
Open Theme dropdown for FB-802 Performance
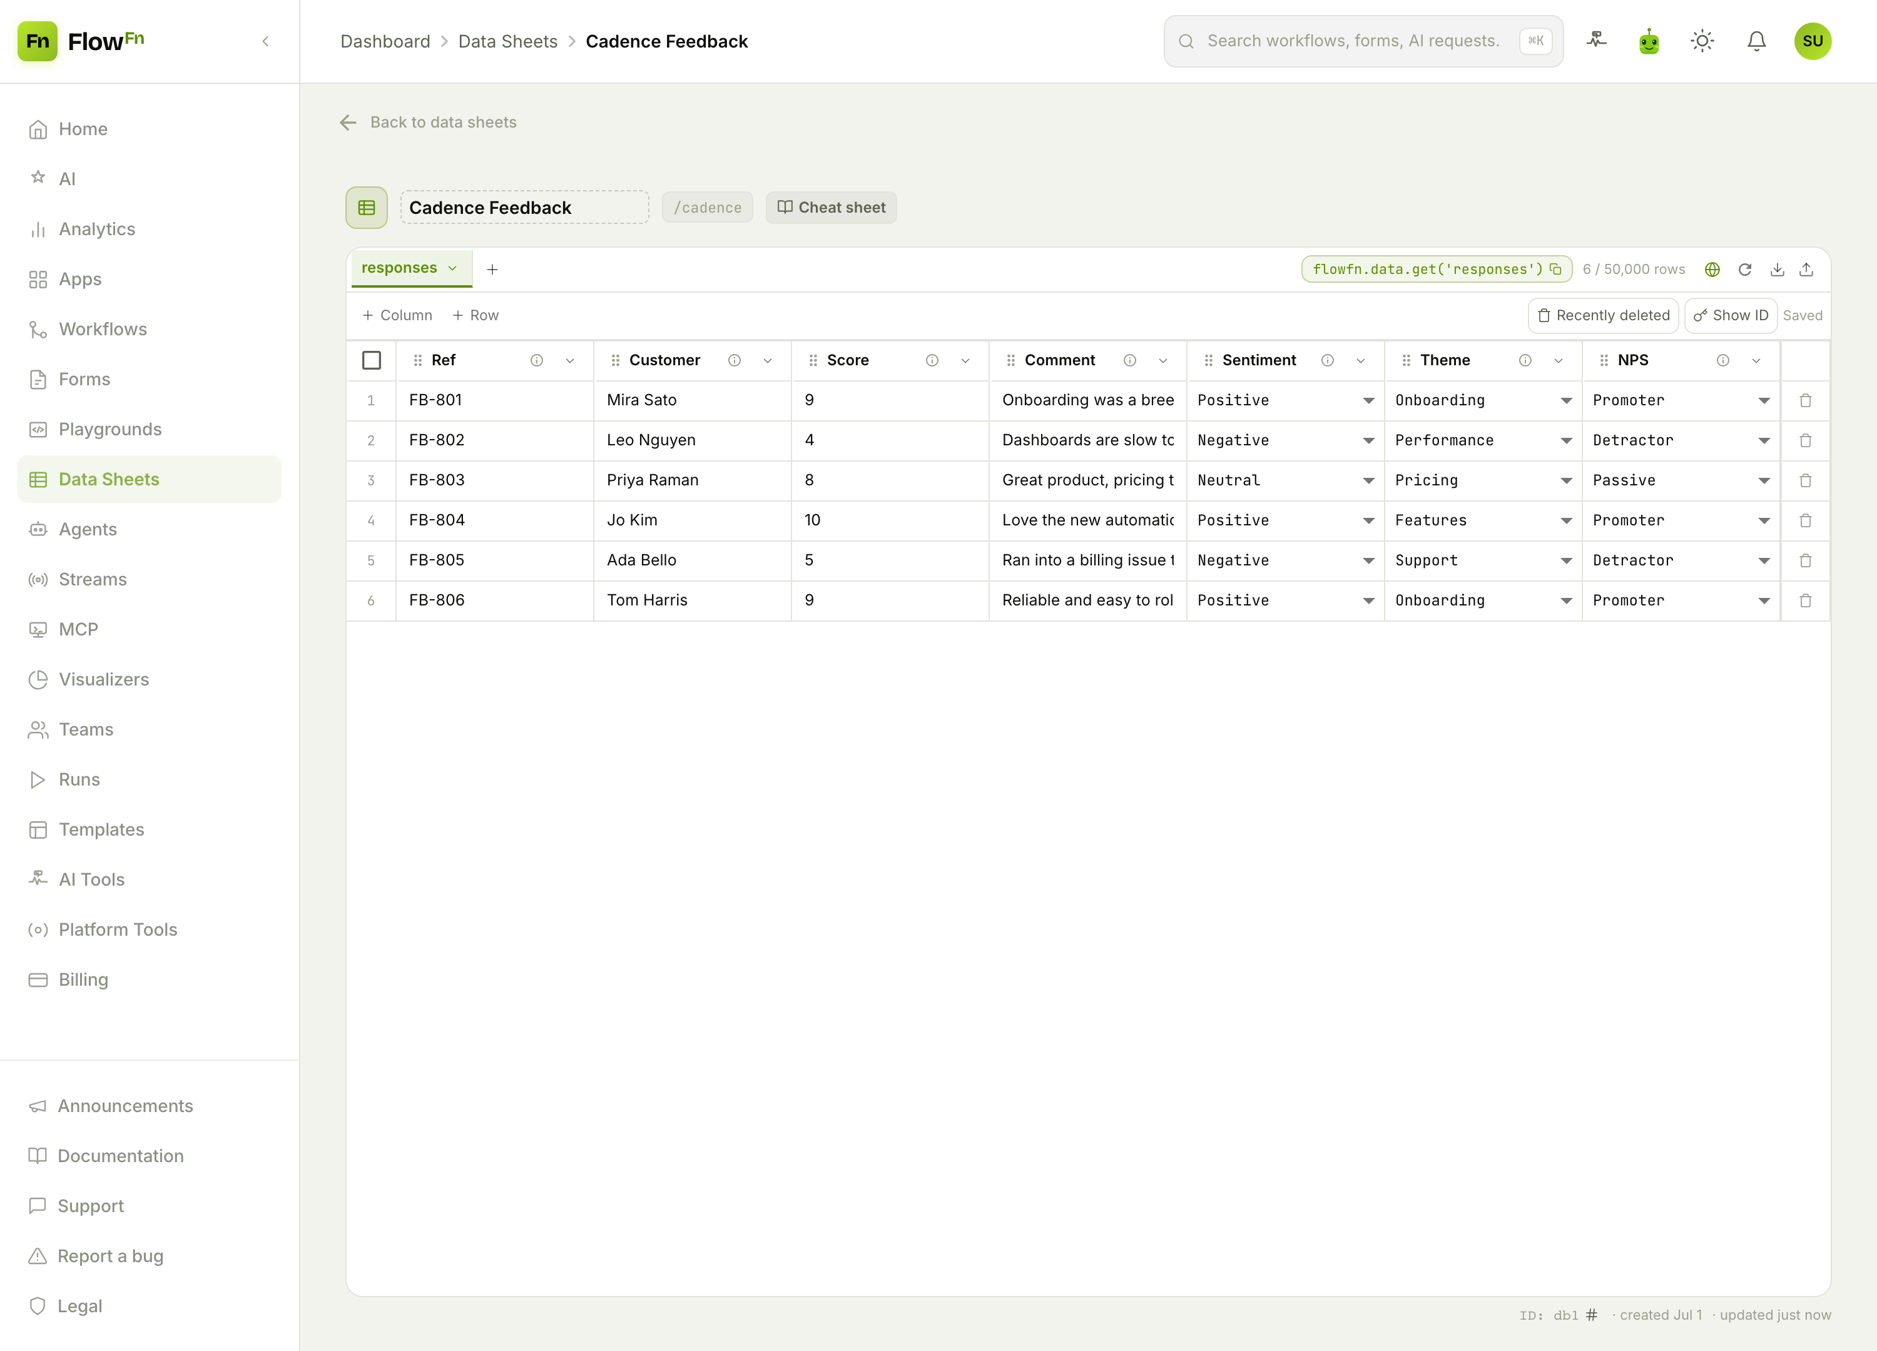(x=1483, y=440)
